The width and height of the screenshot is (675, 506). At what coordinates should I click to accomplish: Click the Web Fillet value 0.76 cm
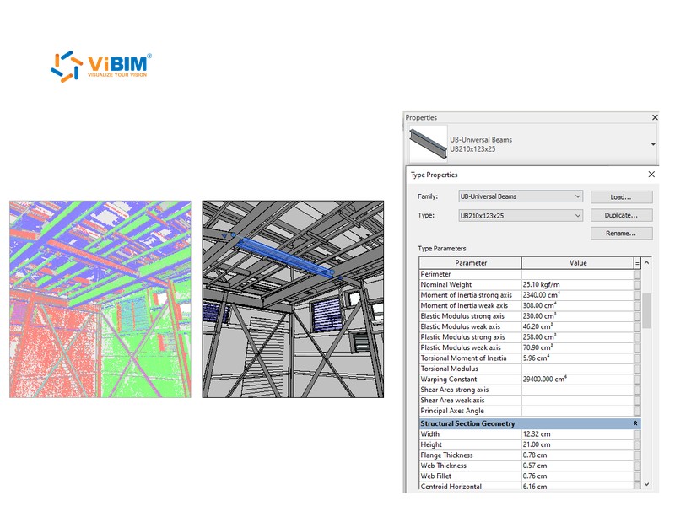(x=578, y=476)
